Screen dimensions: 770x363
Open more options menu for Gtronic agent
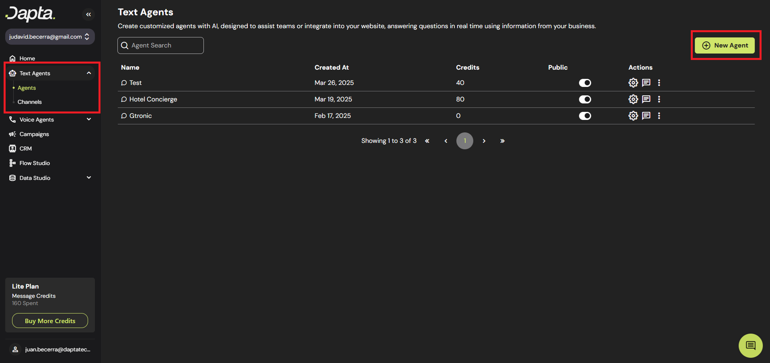tap(659, 115)
